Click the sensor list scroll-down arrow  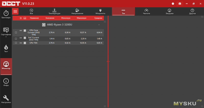105,106
